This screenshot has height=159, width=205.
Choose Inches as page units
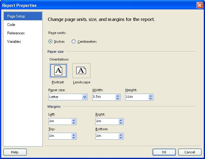[51, 42]
